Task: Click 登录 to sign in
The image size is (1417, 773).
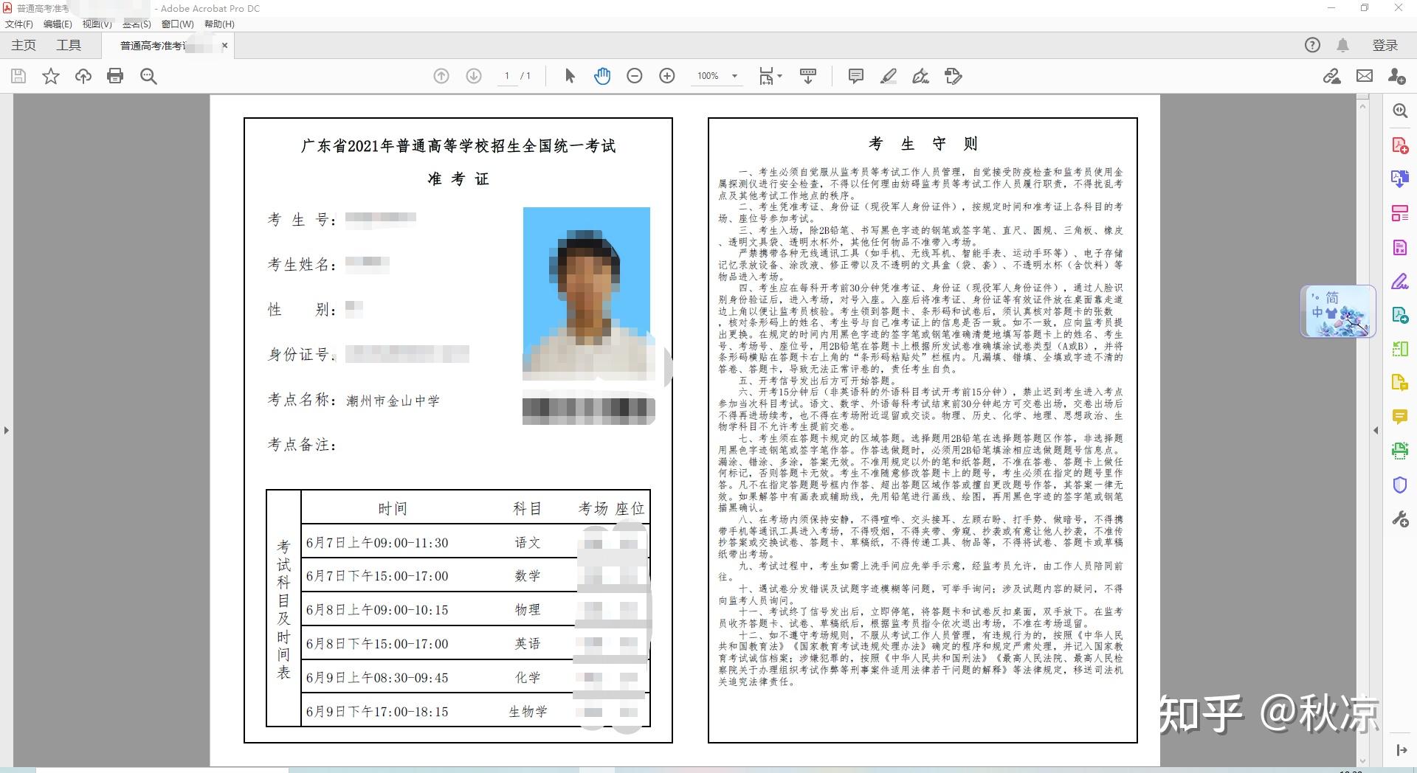Action: 1386,45
